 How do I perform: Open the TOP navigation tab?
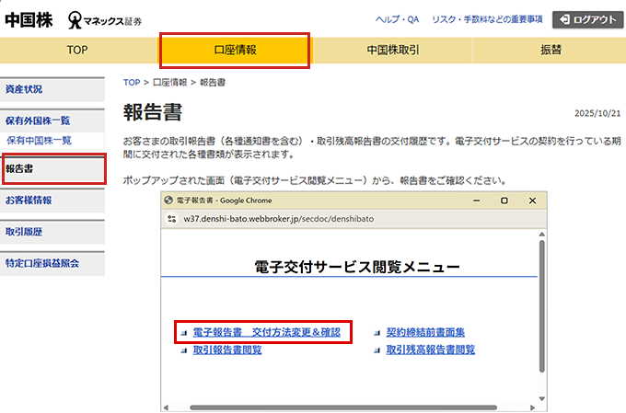(x=78, y=51)
